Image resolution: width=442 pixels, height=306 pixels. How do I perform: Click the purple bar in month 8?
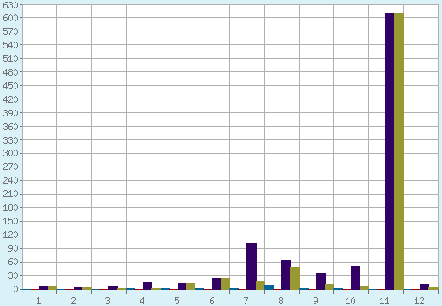[286, 275]
